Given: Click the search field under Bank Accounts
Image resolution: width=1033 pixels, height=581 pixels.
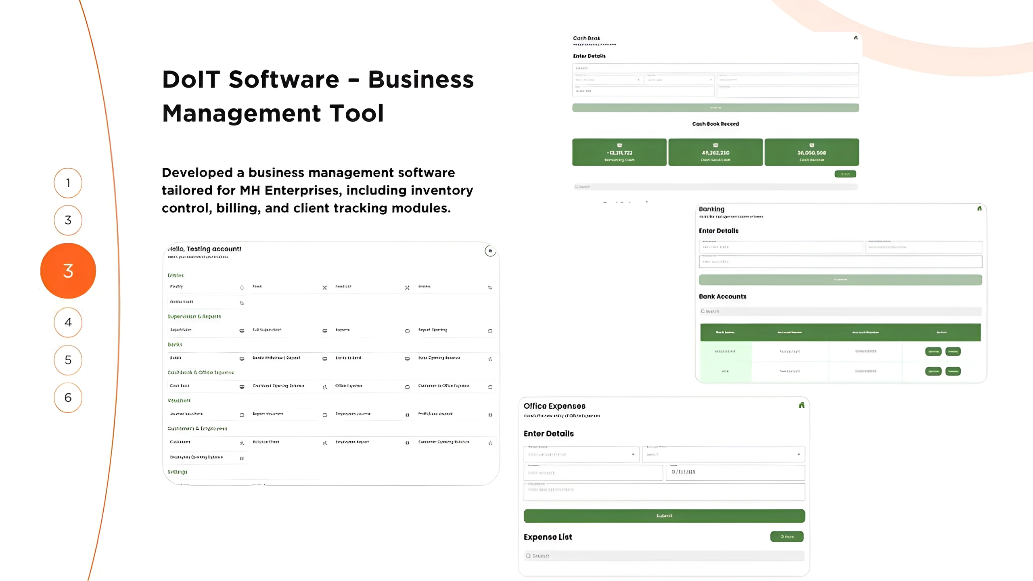Looking at the screenshot, I should 841,311.
